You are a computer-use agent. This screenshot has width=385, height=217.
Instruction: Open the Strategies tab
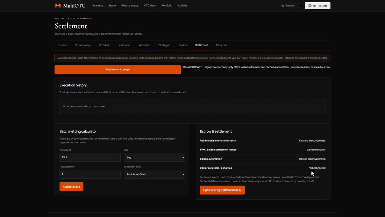(164, 45)
